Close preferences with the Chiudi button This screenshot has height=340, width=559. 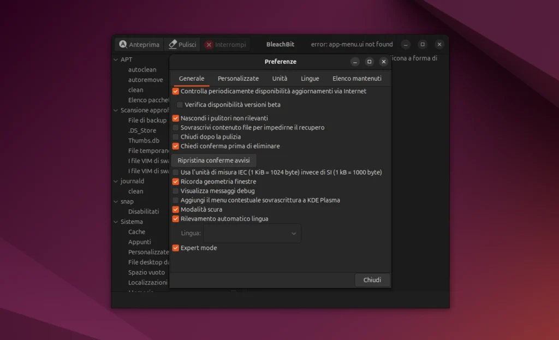point(372,279)
